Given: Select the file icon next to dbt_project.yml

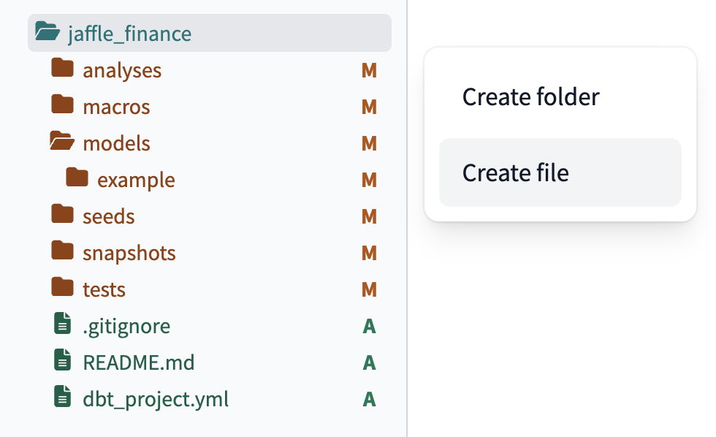Looking at the screenshot, I should [x=63, y=399].
